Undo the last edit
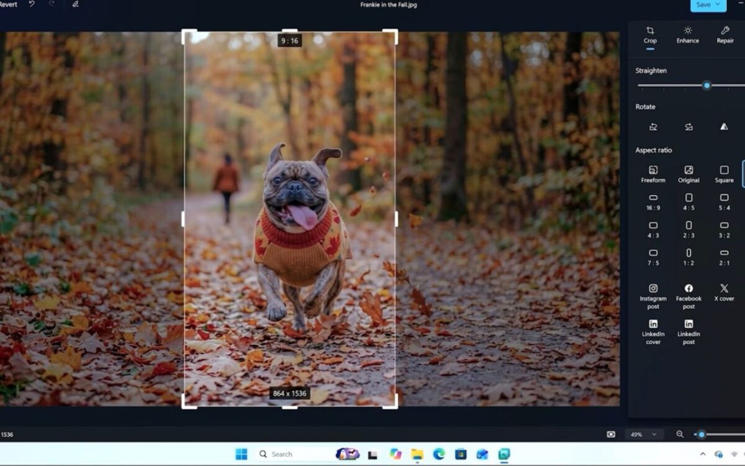 pos(32,4)
